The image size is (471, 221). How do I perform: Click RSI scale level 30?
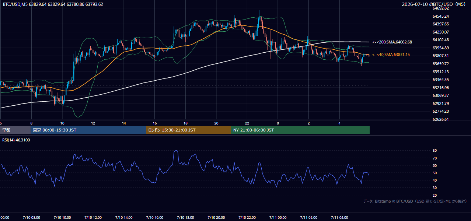pos(435,188)
